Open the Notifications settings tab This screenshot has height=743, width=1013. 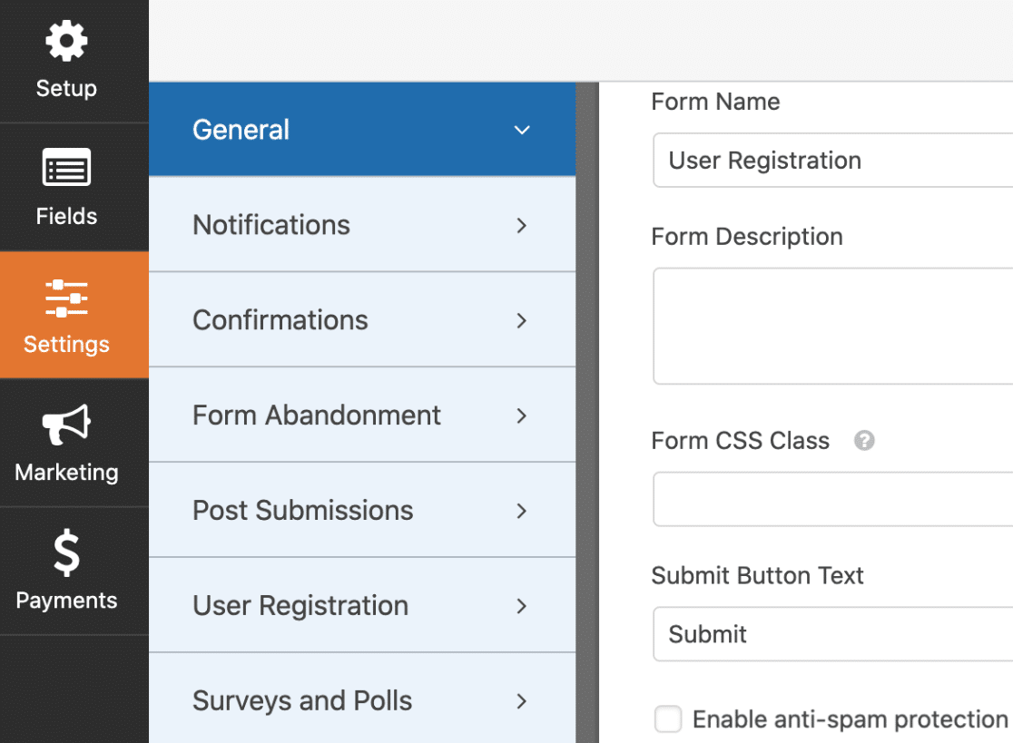(362, 225)
